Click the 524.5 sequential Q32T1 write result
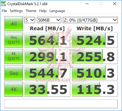The width and height of the screenshot is (122, 111). tap(95, 40)
